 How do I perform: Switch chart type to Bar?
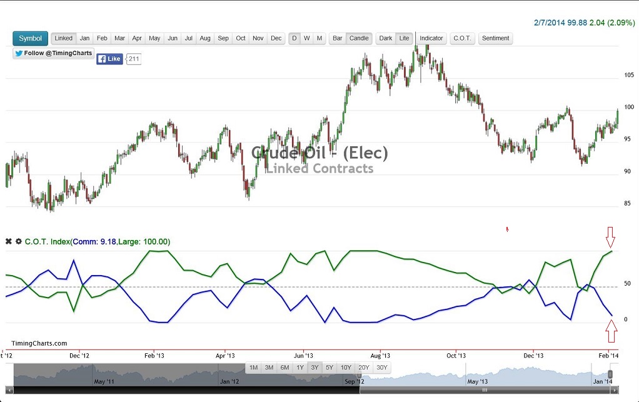tap(338, 38)
